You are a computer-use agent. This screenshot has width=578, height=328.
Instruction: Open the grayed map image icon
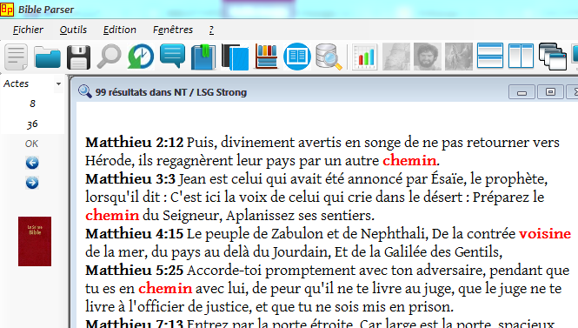[396, 57]
